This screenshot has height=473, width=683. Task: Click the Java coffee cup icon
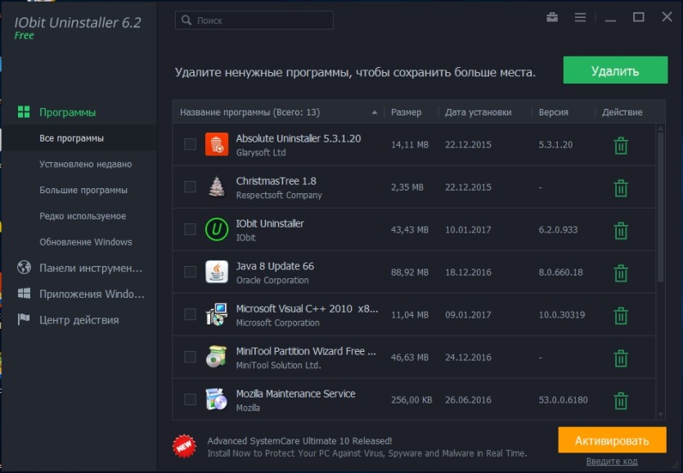[x=217, y=272]
